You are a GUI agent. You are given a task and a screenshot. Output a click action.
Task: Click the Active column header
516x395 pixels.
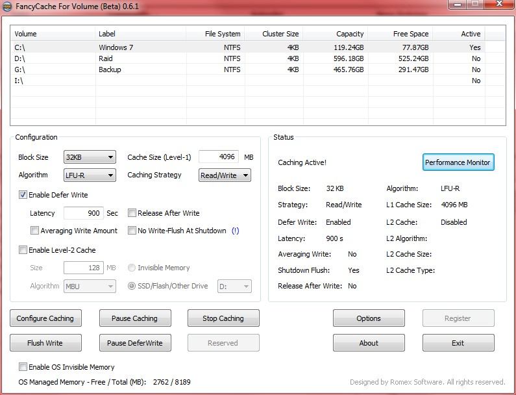pyautogui.click(x=459, y=34)
